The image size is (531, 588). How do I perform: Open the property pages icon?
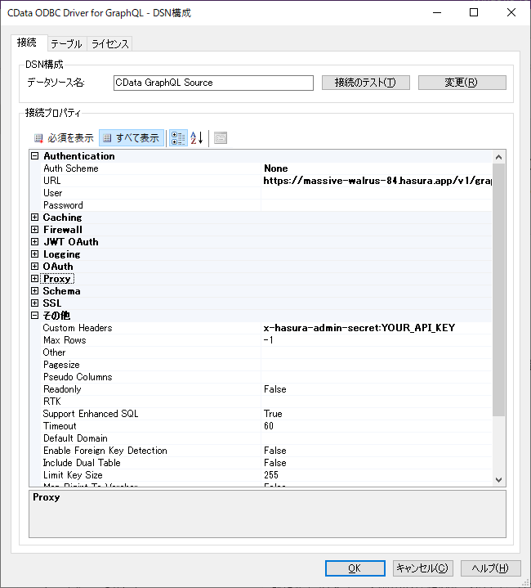pos(221,138)
